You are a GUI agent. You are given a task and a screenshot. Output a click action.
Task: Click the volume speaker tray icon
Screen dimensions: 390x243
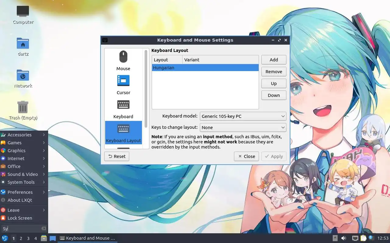(x=344, y=238)
